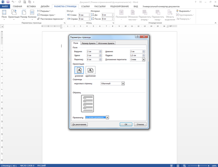Expand the Применить dropdown list
This screenshot has height=167, width=218.
click(x=107, y=117)
